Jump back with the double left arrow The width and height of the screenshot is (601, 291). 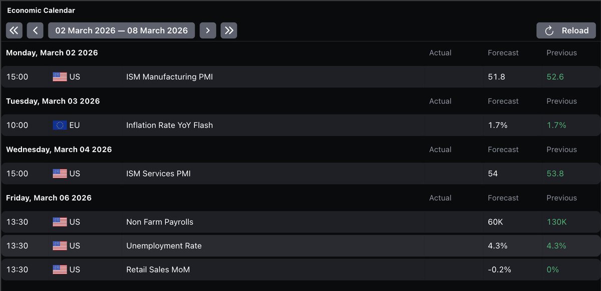coord(14,30)
